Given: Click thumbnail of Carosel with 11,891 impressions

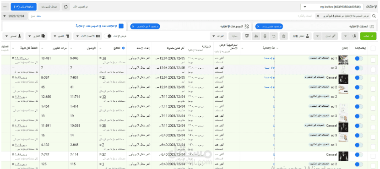Looking at the screenshot, I should click(x=343, y=127).
